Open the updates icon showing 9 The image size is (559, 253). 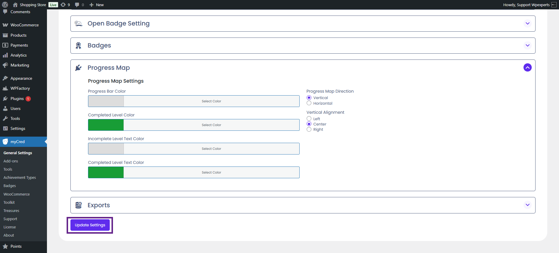click(x=63, y=5)
